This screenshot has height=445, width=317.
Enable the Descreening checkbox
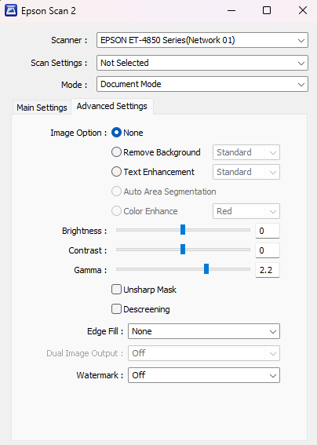[116, 309]
